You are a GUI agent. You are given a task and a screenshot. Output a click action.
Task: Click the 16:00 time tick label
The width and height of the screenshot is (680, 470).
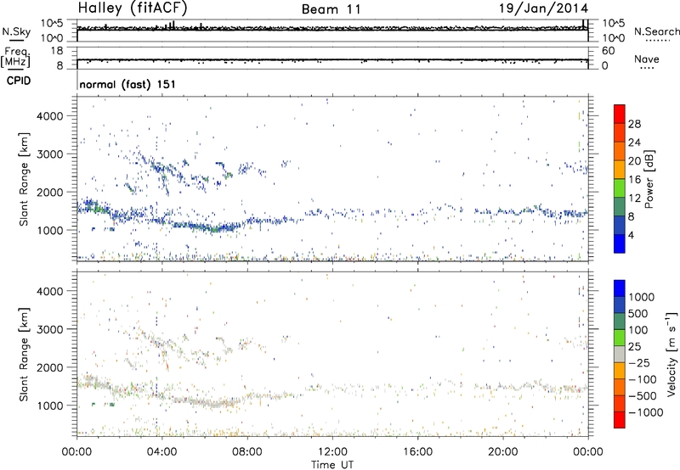click(x=417, y=452)
